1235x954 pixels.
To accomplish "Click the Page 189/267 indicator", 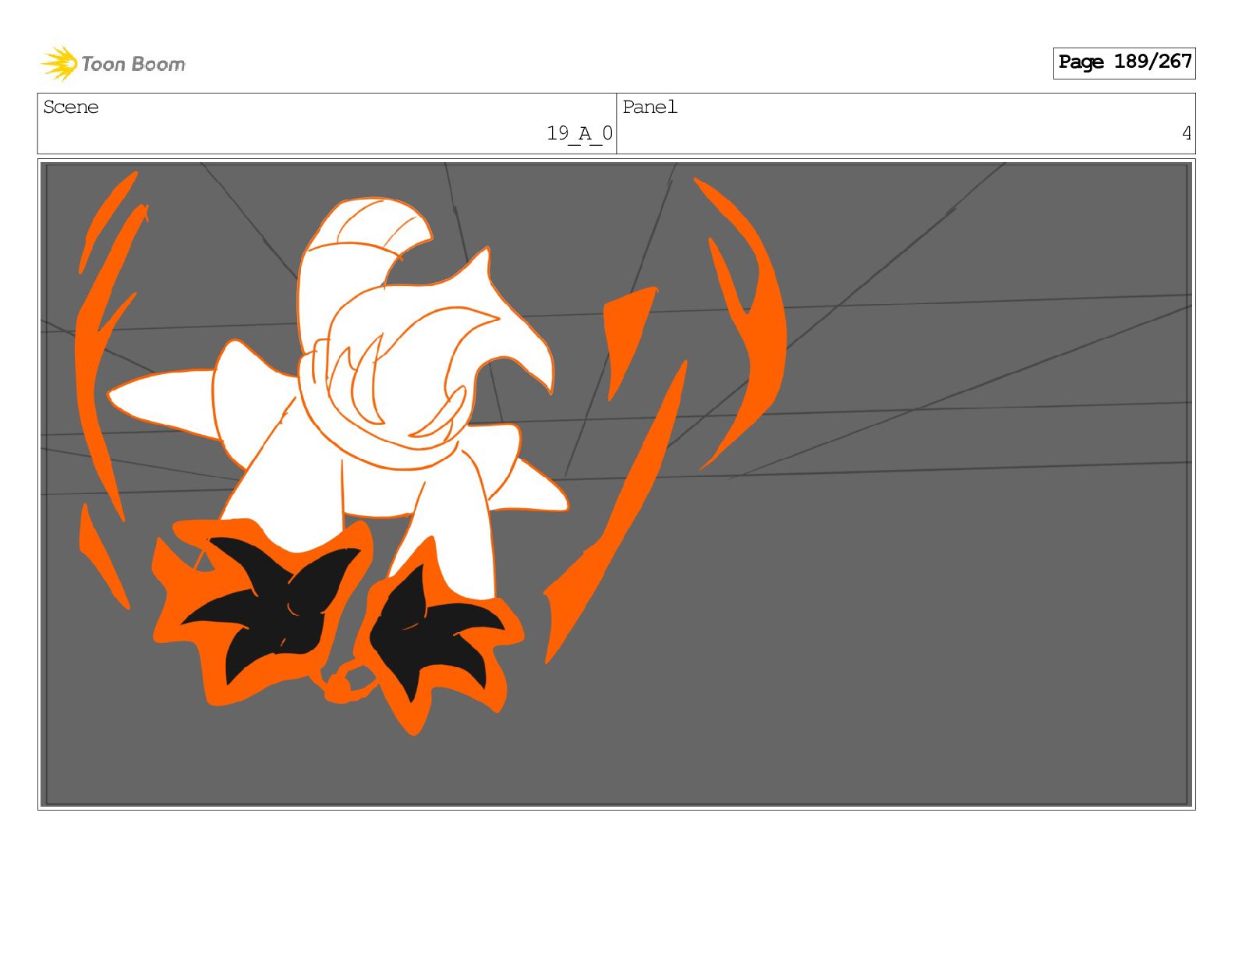I will [1124, 62].
